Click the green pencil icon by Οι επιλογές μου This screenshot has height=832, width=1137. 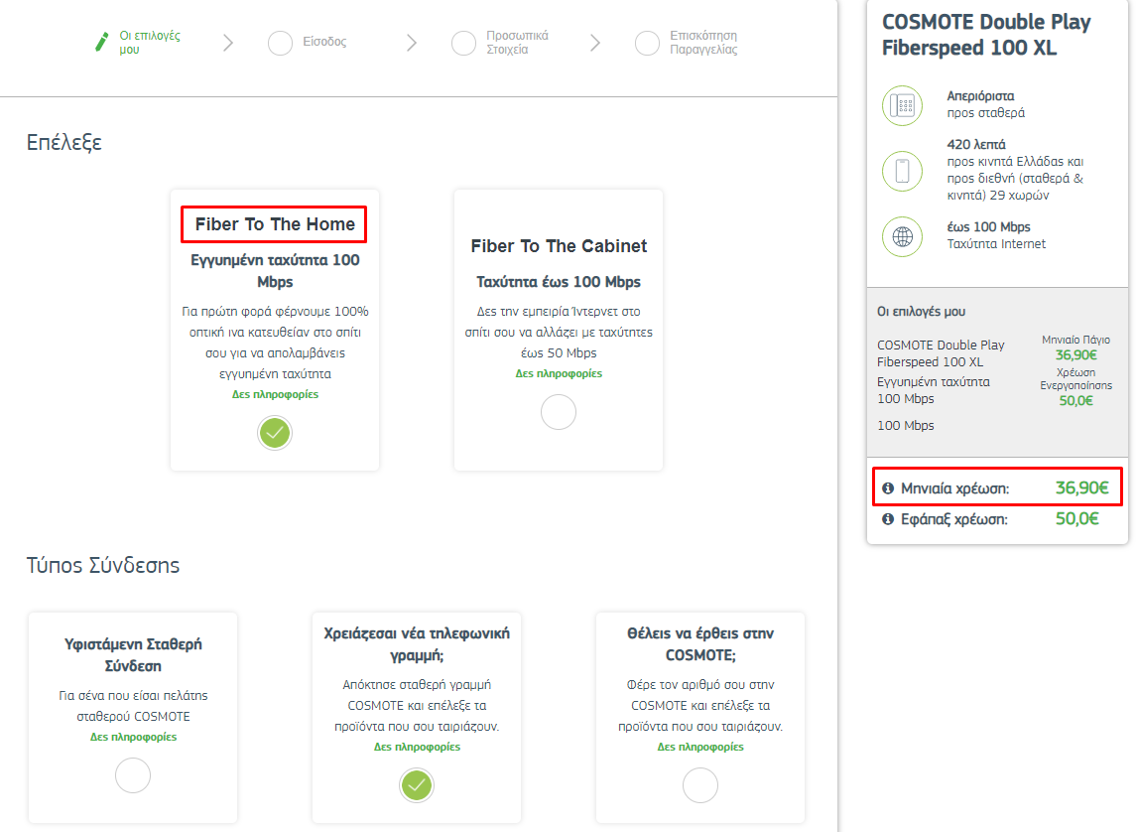coord(101,42)
